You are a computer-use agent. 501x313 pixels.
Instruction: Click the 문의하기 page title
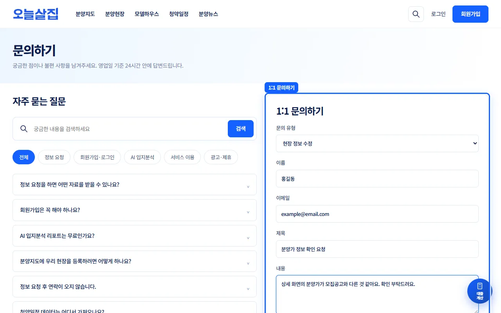(x=34, y=50)
